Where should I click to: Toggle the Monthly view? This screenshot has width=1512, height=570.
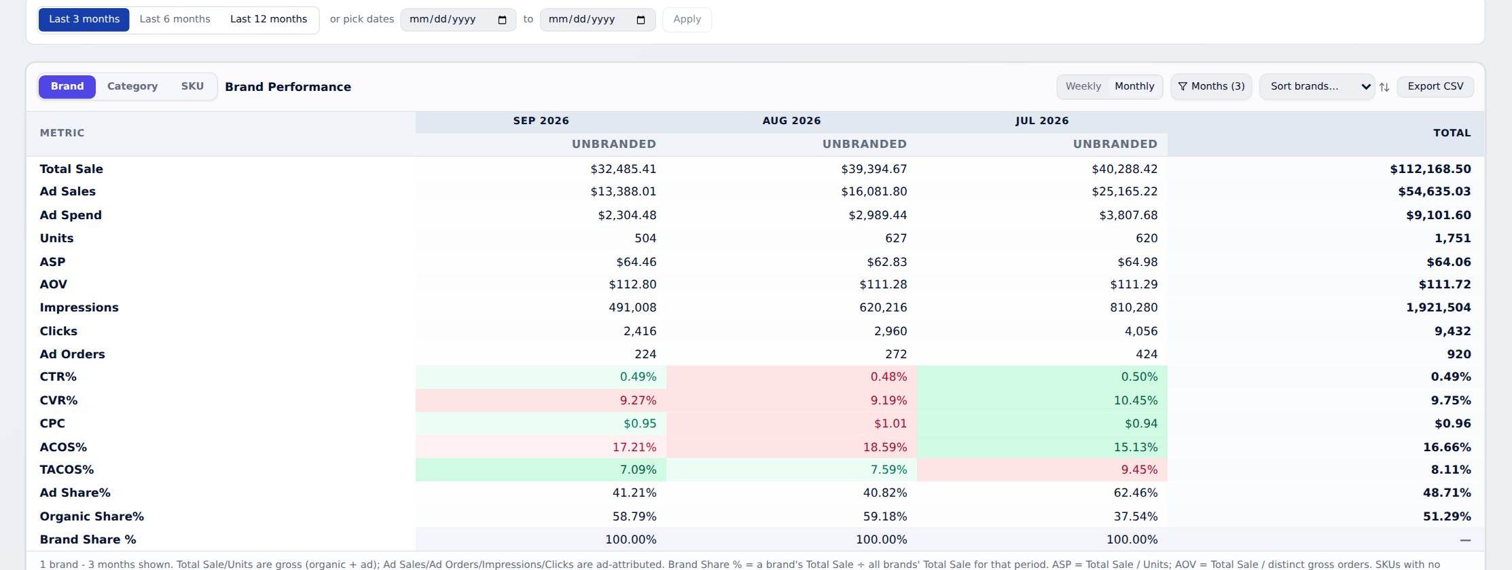1134,87
